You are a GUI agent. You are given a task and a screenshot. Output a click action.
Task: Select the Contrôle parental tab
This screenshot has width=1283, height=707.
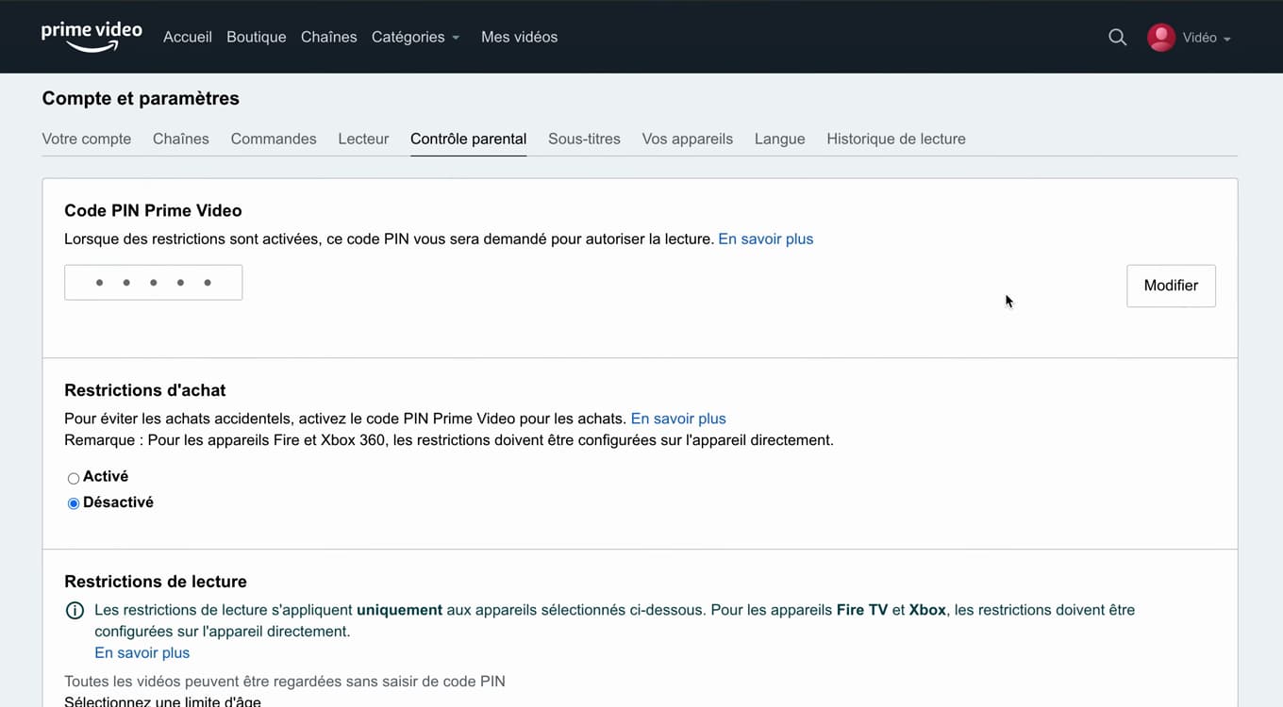tap(468, 139)
